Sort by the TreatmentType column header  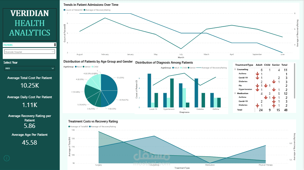coord(244,65)
